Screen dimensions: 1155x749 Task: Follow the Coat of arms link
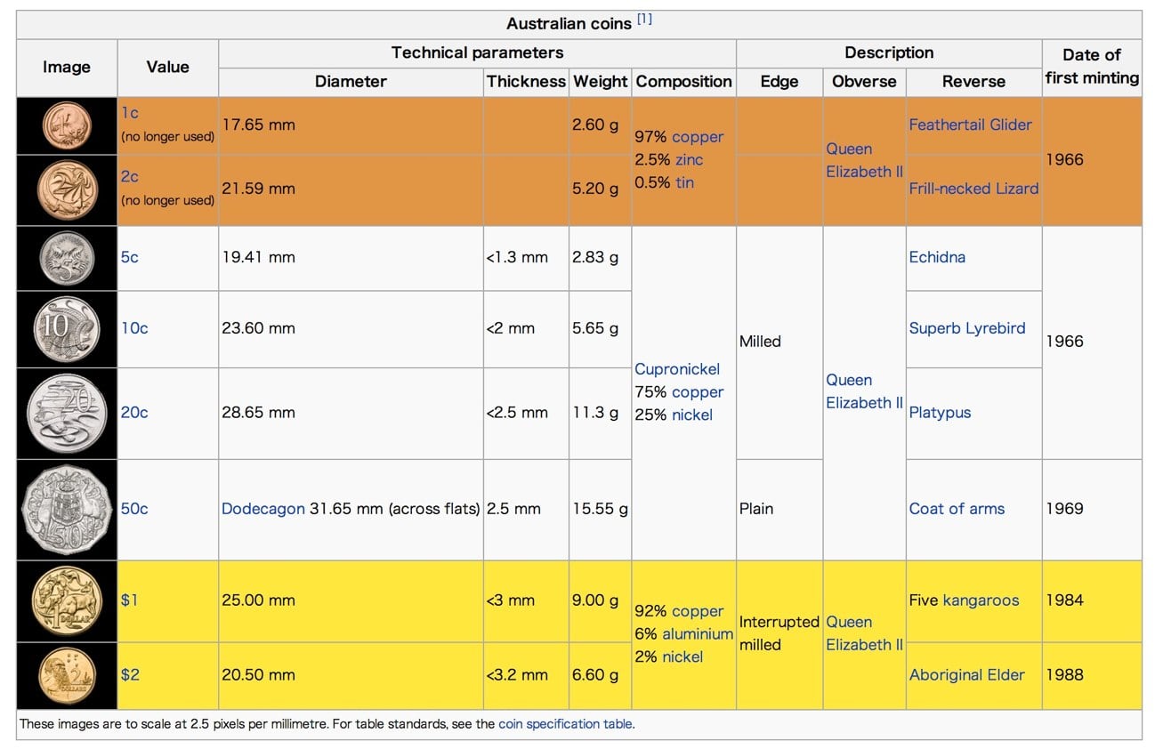pos(957,509)
